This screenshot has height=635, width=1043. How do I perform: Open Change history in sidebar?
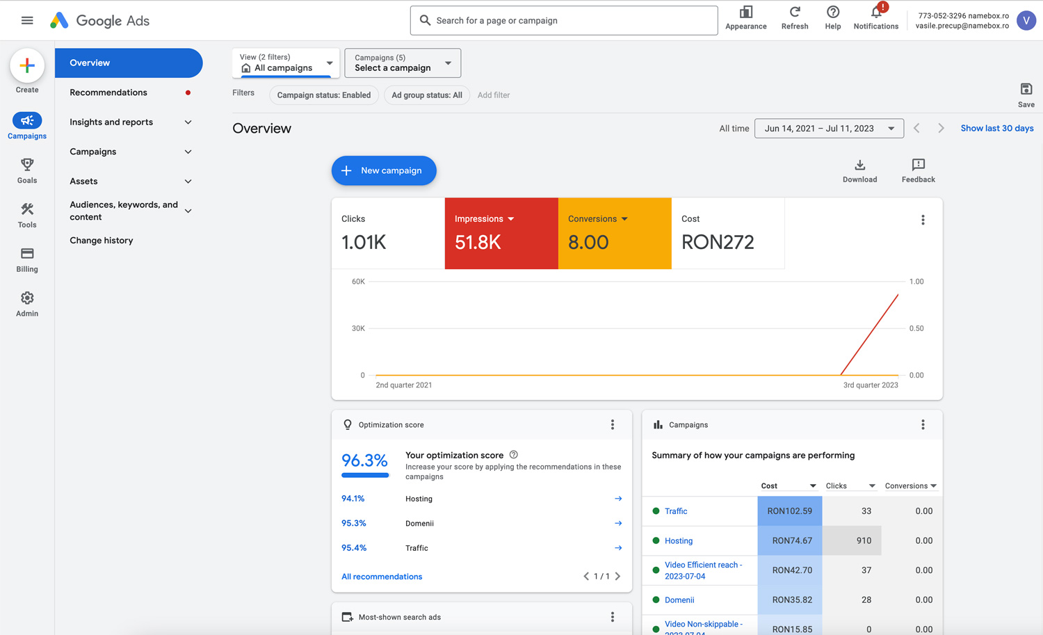coord(102,241)
